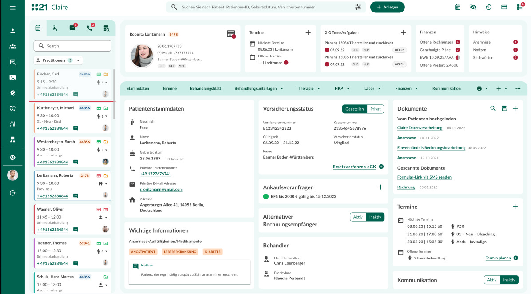Switch to the calendar list tab
The height and width of the screenshot is (294, 531).
[x=38, y=28]
